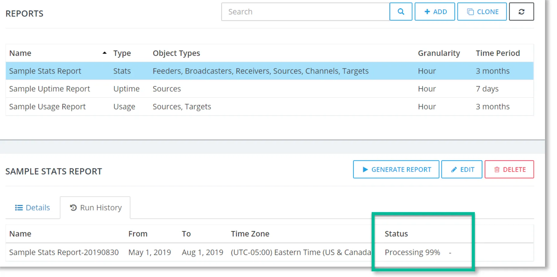The image size is (557, 277).
Task: Click the ascending sort arrow beside Name
Action: 104,53
